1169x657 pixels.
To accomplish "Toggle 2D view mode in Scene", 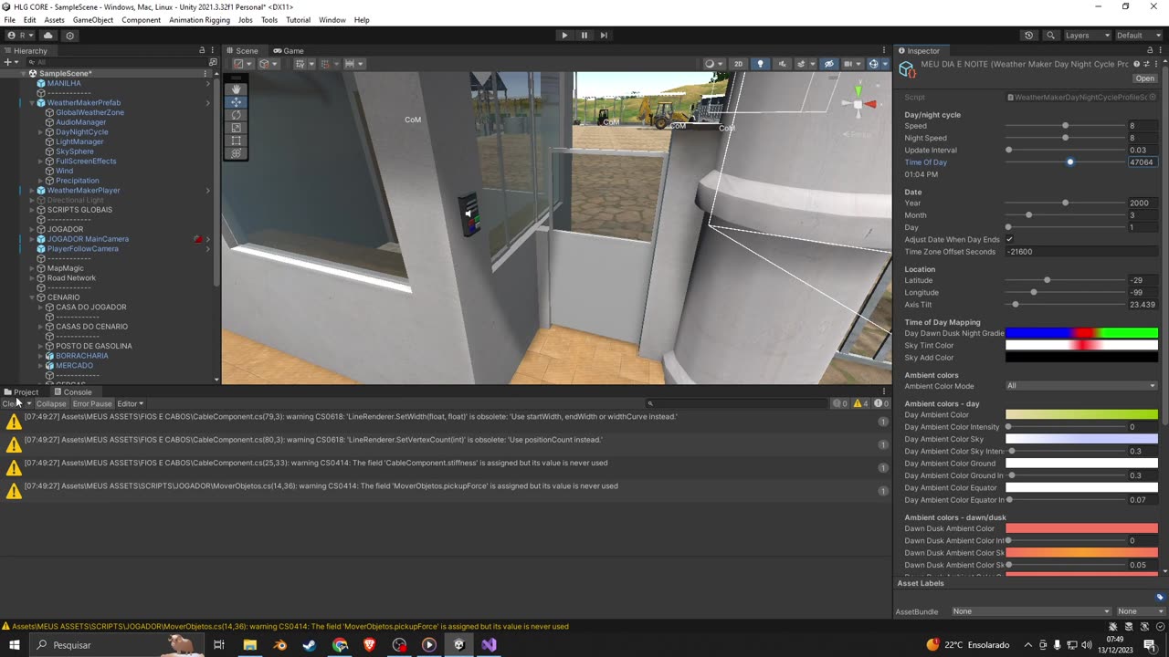I will [738, 64].
